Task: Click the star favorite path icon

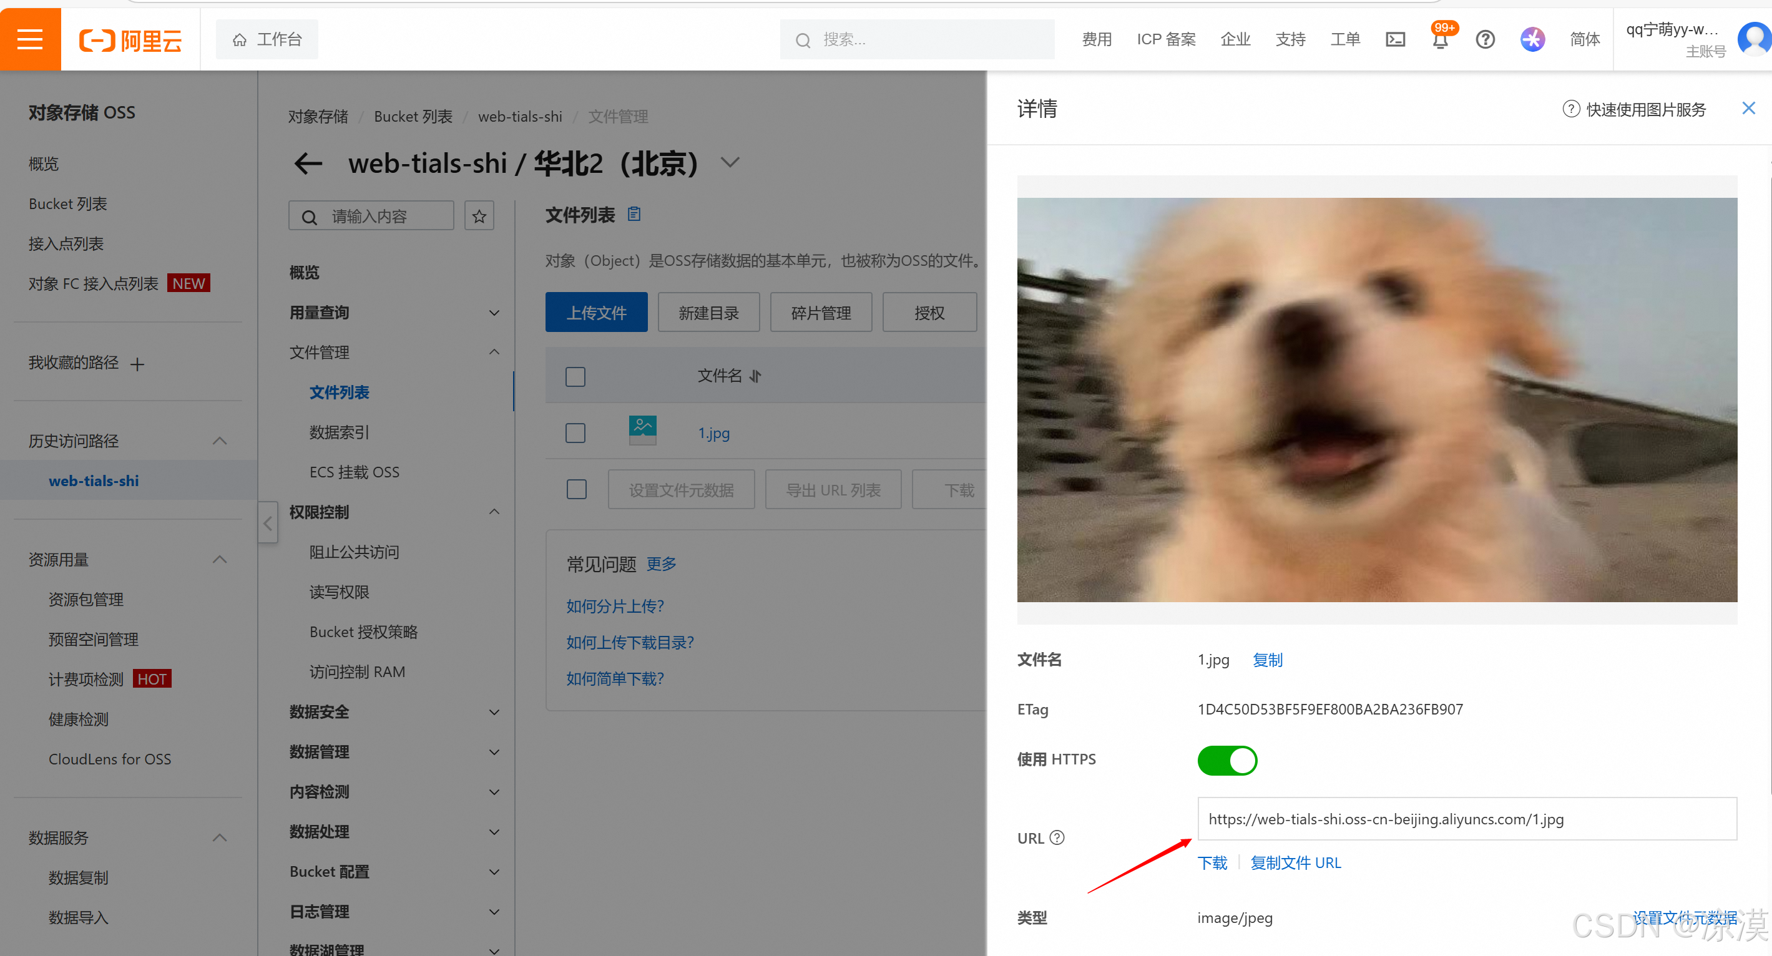Action: 479,217
